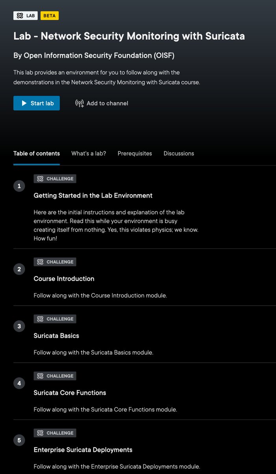This screenshot has height=474, width=276.
Task: Click the description 'This lab provides an environment'
Action: [107, 77]
